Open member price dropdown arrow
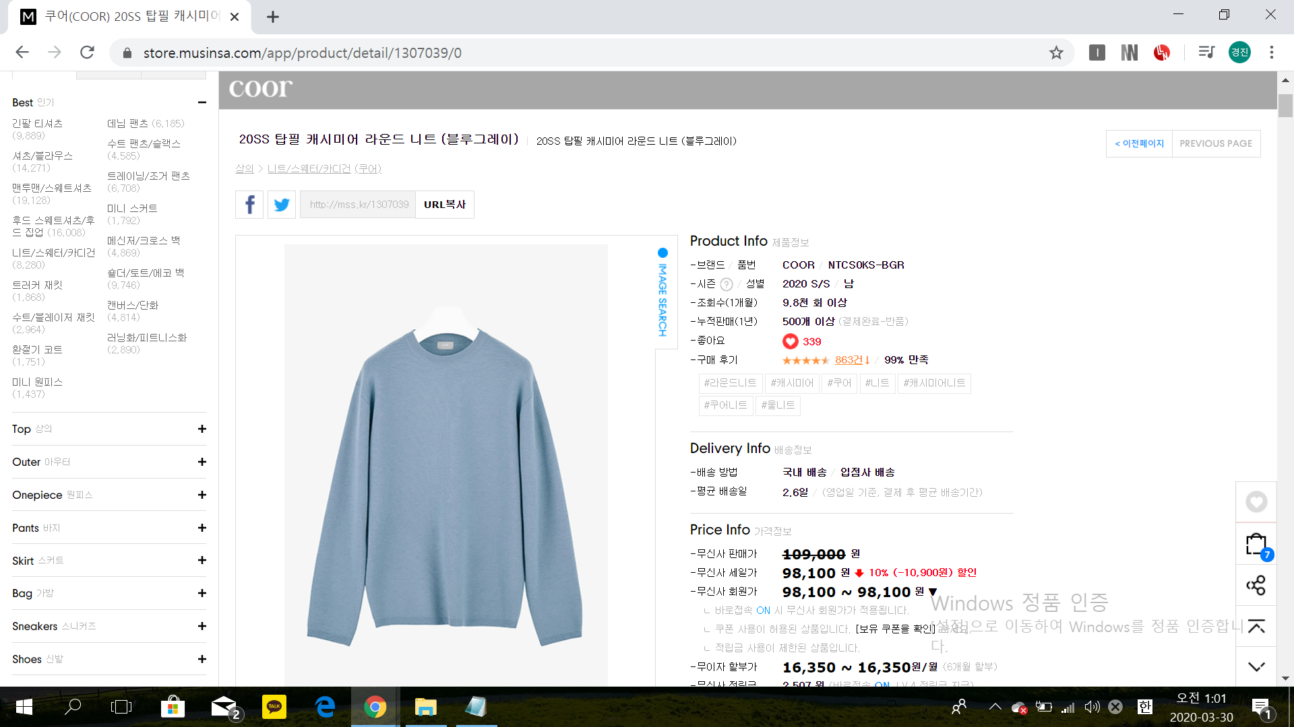The image size is (1294, 727). coord(933,592)
